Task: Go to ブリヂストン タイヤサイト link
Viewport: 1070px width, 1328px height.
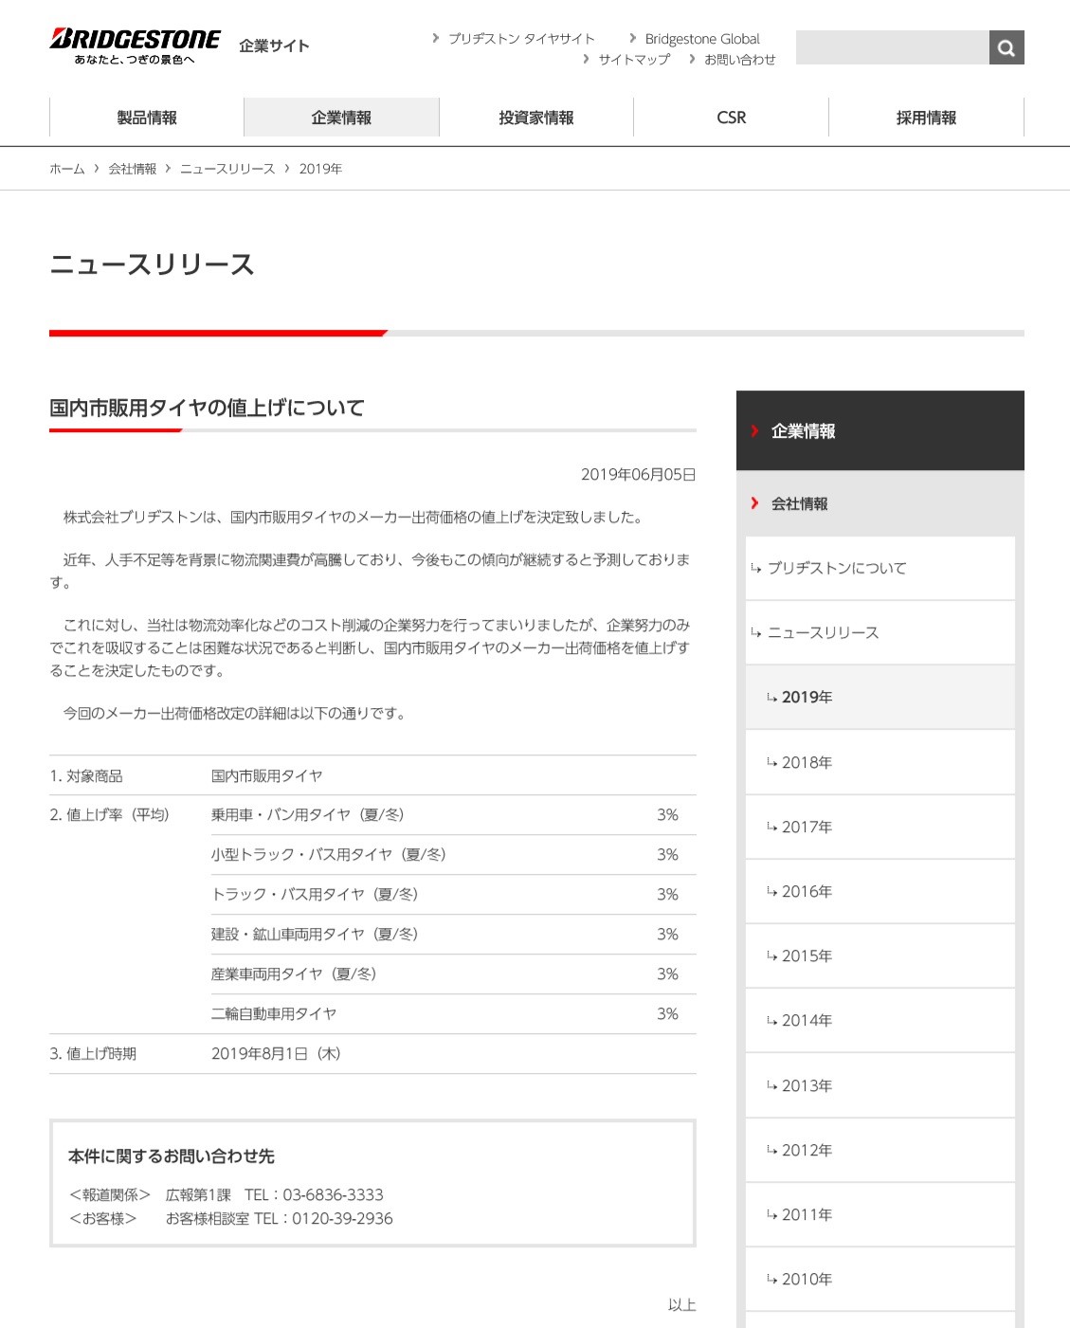Action: click(521, 39)
